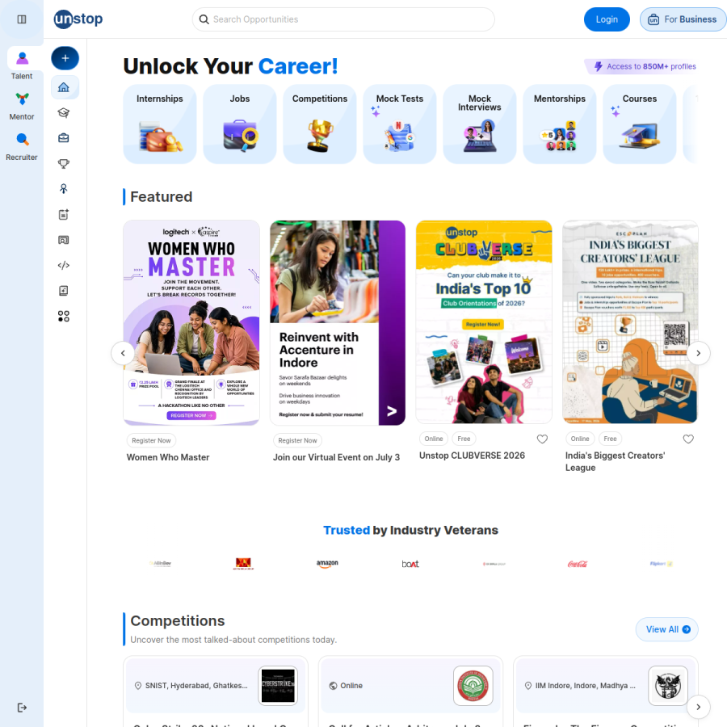Favorite Unstop CLUBVERSE 2026 with the heart
Viewport: 727px width, 727px height.
pos(542,439)
